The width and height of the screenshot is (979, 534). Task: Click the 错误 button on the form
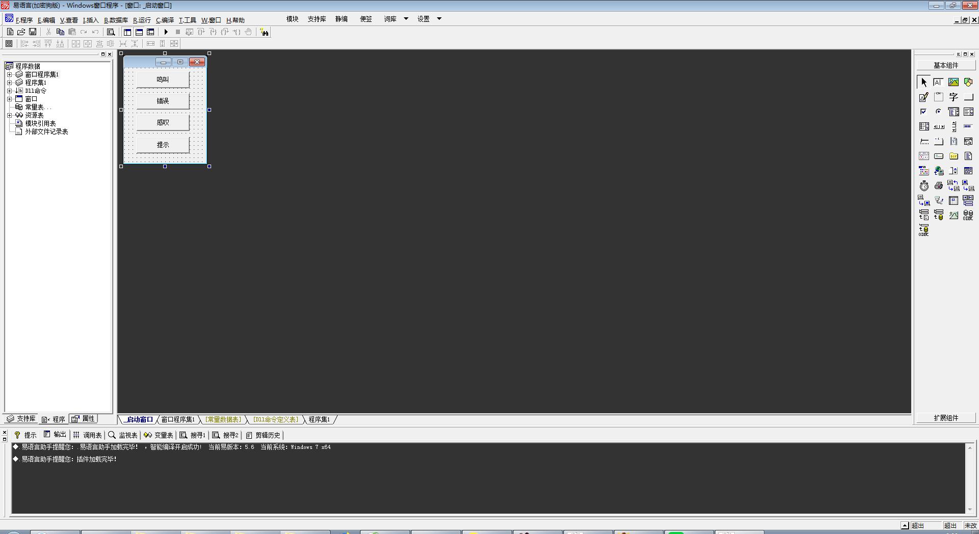(163, 101)
